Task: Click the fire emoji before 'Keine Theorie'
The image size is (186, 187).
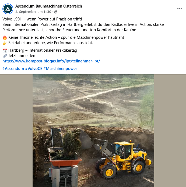Action: 5,38
